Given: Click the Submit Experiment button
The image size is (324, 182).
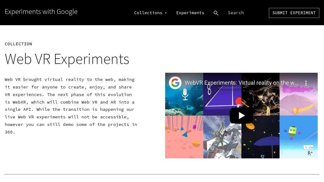Looking at the screenshot, I should click(294, 13).
